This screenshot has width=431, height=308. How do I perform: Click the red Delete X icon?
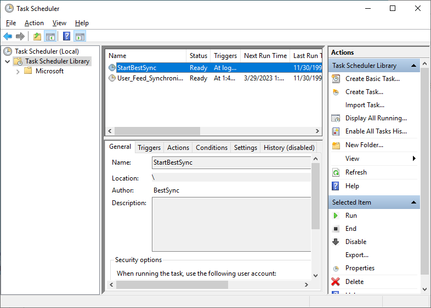[x=336, y=282]
